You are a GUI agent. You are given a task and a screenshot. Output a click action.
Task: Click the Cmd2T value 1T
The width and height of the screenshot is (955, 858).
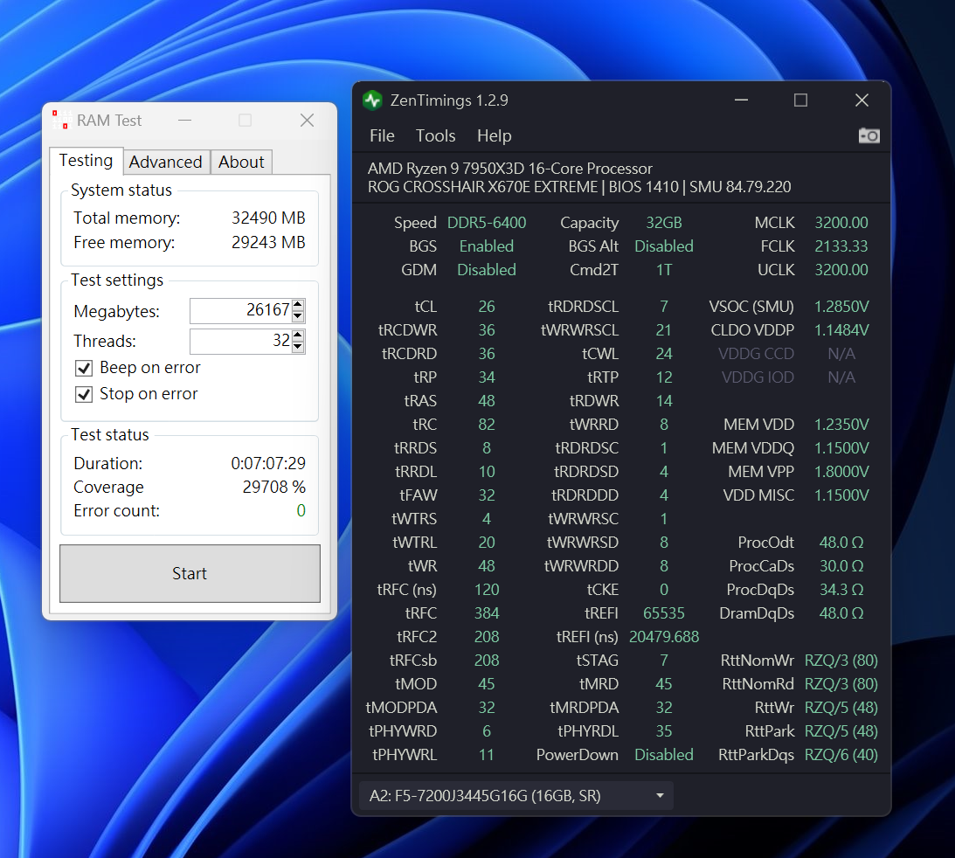tap(664, 270)
